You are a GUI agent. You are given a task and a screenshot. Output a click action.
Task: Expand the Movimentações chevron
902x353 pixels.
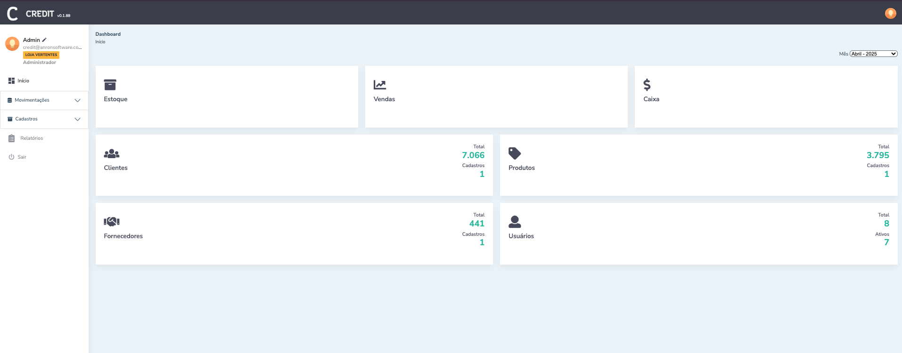pyautogui.click(x=78, y=100)
